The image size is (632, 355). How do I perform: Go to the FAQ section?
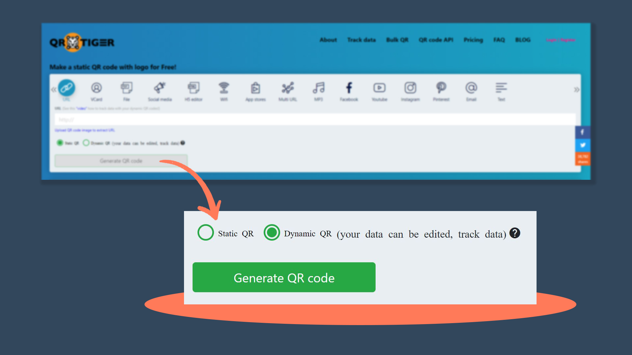point(499,40)
